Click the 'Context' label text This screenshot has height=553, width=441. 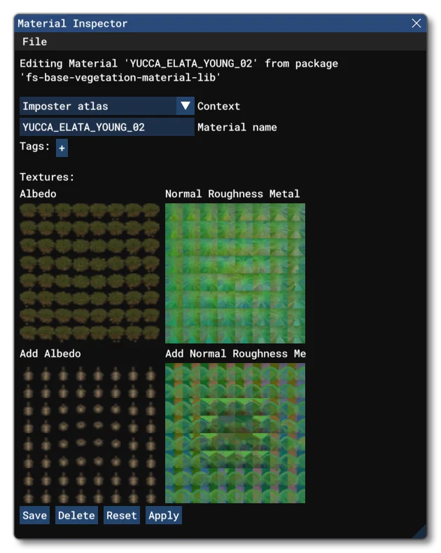[218, 106]
